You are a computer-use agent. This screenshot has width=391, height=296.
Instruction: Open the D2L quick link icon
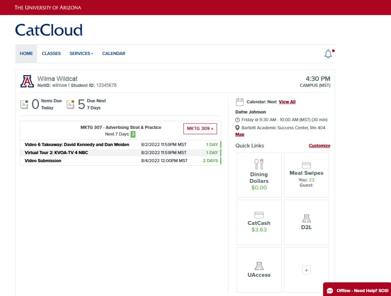[x=306, y=219]
